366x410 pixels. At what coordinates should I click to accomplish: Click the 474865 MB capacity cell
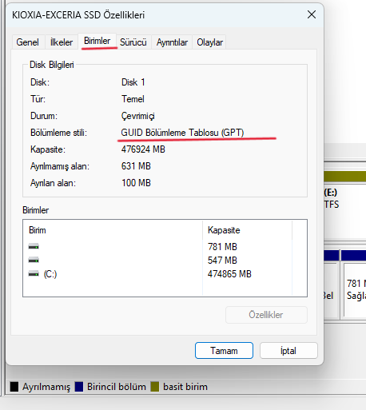point(229,274)
